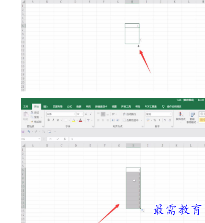This screenshot has height=223, width=205.
Task: Expand the Name Box H6 dropdown
Action: [x=39, y=139]
